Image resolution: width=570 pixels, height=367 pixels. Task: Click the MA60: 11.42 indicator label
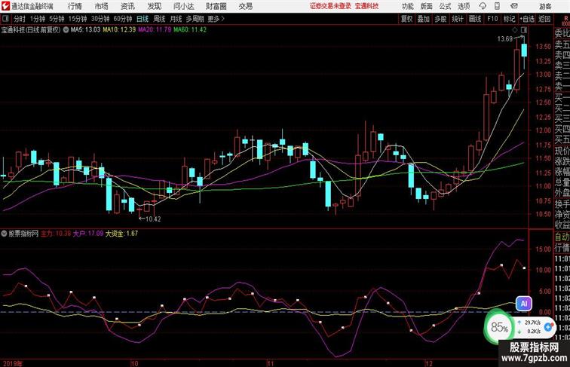pyautogui.click(x=190, y=30)
